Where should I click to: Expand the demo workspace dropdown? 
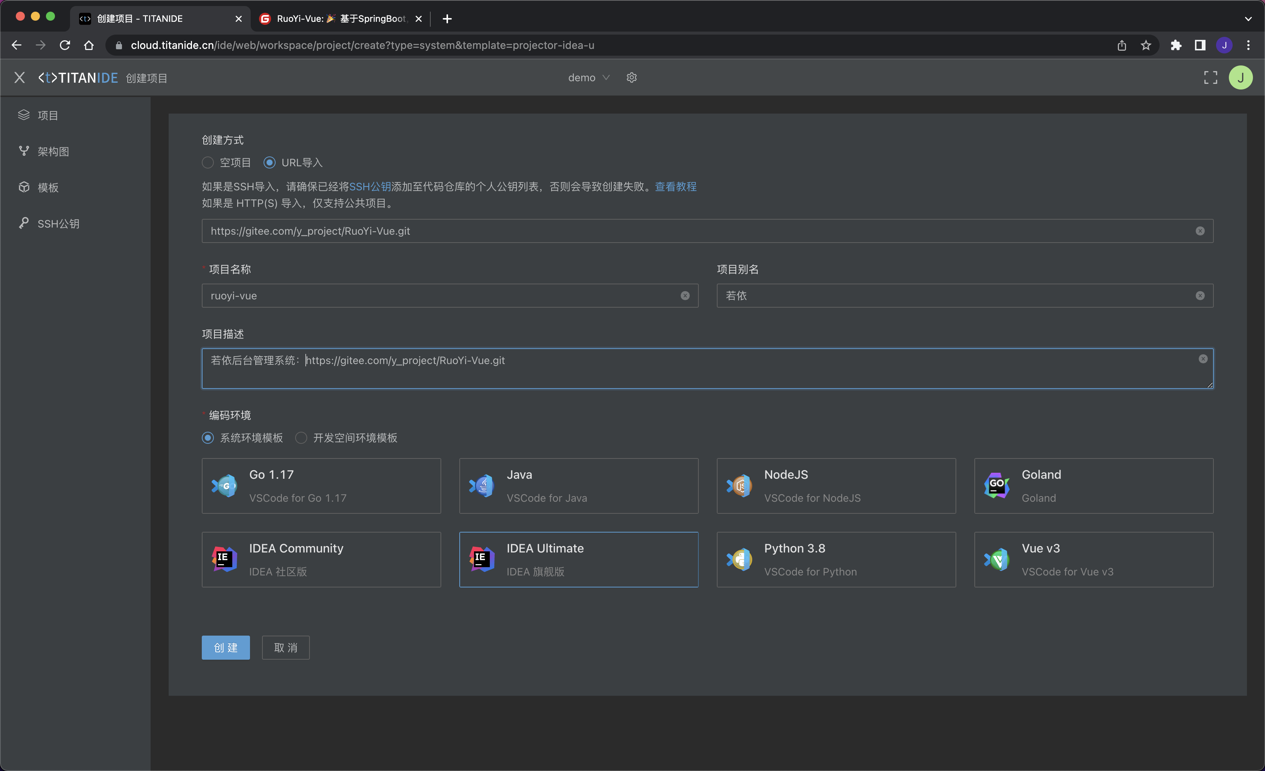(588, 77)
